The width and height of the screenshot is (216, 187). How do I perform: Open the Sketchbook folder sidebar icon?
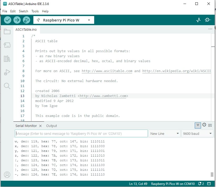coord(7,32)
